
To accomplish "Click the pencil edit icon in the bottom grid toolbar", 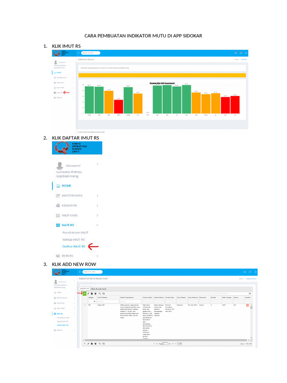I will tap(88, 344).
